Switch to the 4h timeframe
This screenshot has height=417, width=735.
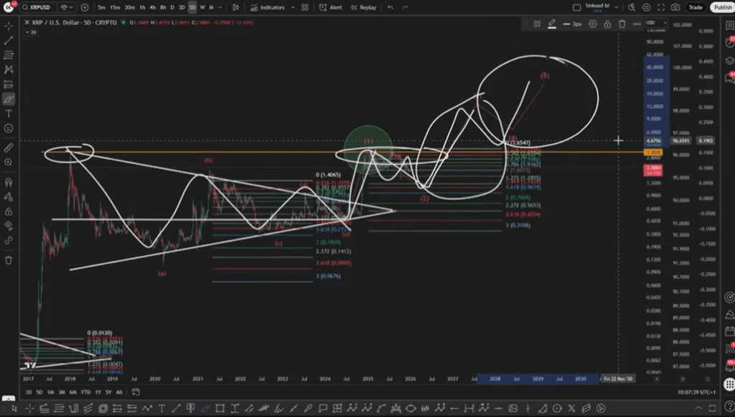tap(152, 7)
